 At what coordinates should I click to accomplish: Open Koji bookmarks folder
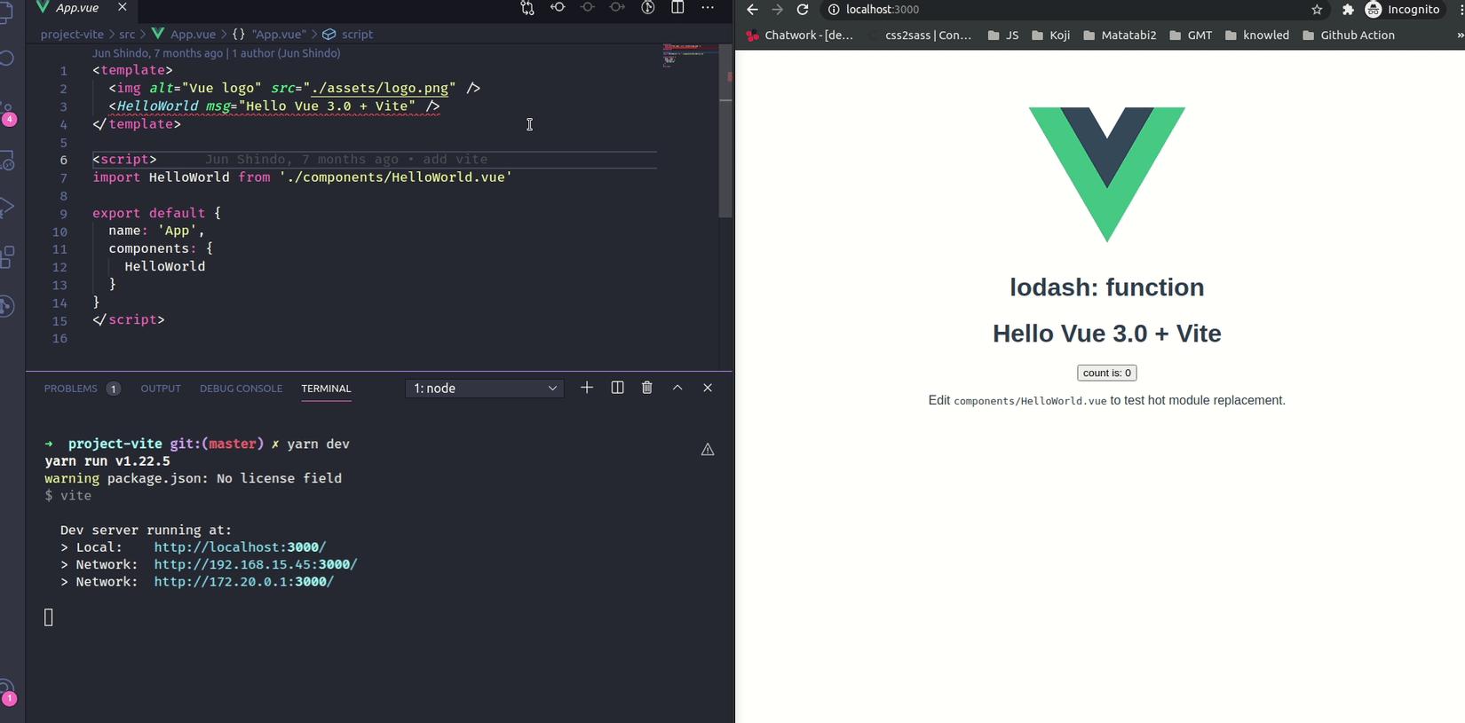(x=1050, y=35)
